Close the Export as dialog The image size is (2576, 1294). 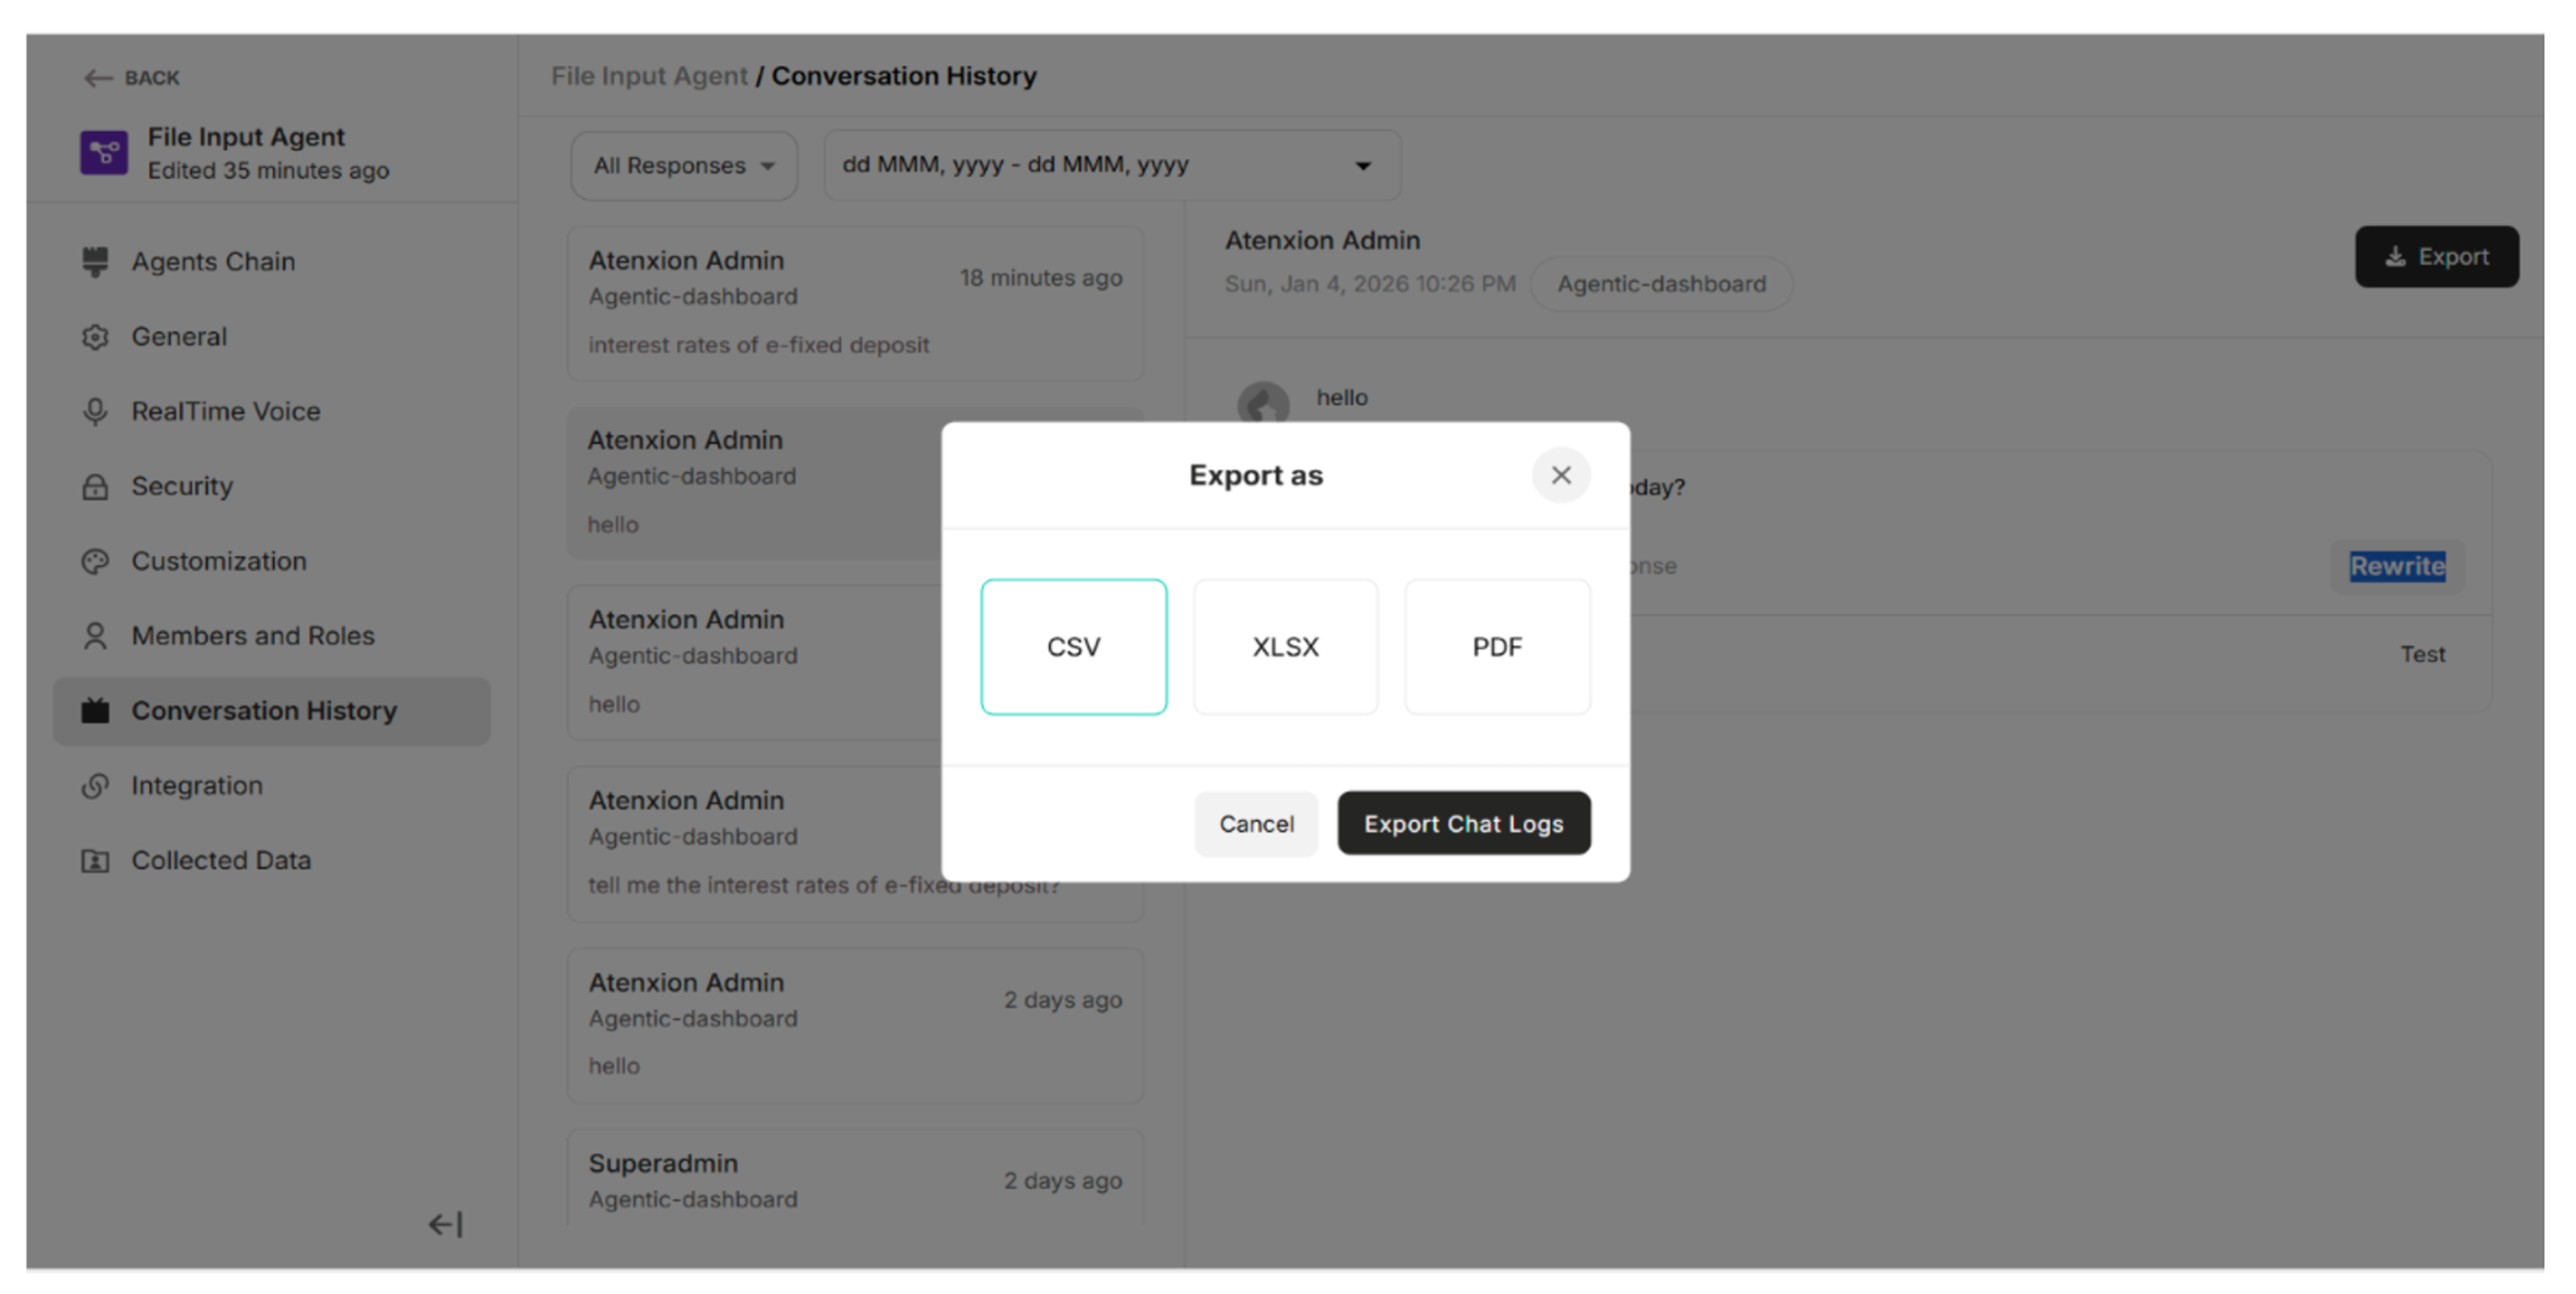[1561, 476]
